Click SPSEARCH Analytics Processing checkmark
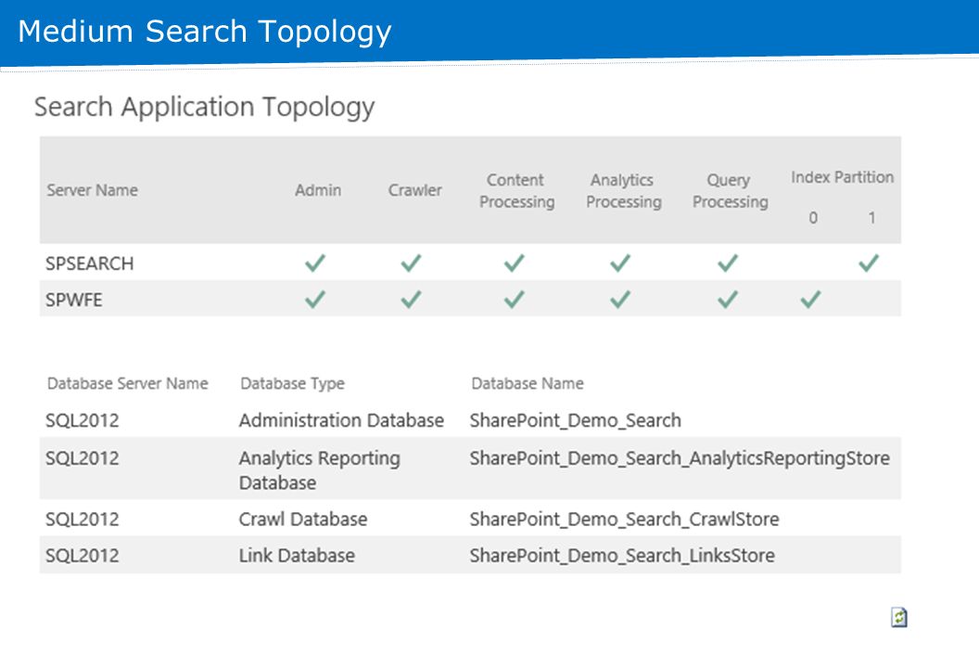The width and height of the screenshot is (979, 668). (620, 263)
